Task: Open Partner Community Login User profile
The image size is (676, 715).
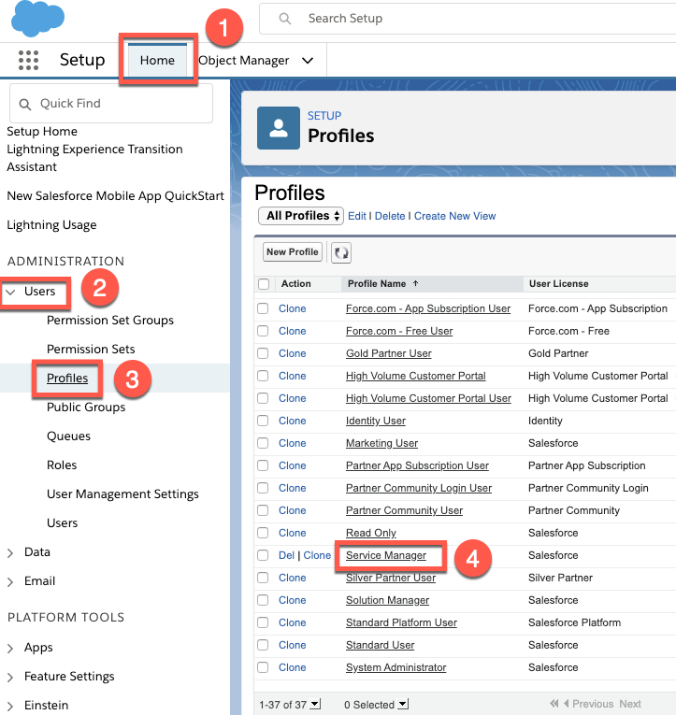Action: [419, 488]
